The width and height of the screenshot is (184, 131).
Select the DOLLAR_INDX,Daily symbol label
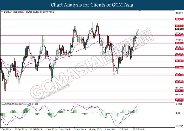click(14, 12)
